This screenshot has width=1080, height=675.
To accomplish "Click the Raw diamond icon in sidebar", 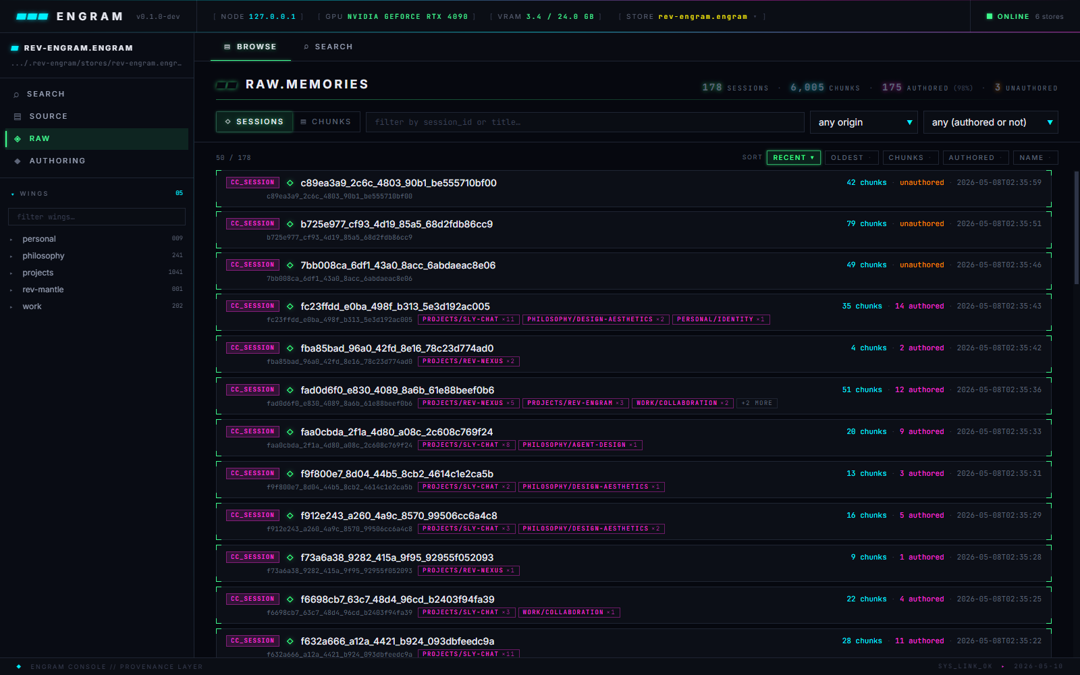I will click(18, 139).
